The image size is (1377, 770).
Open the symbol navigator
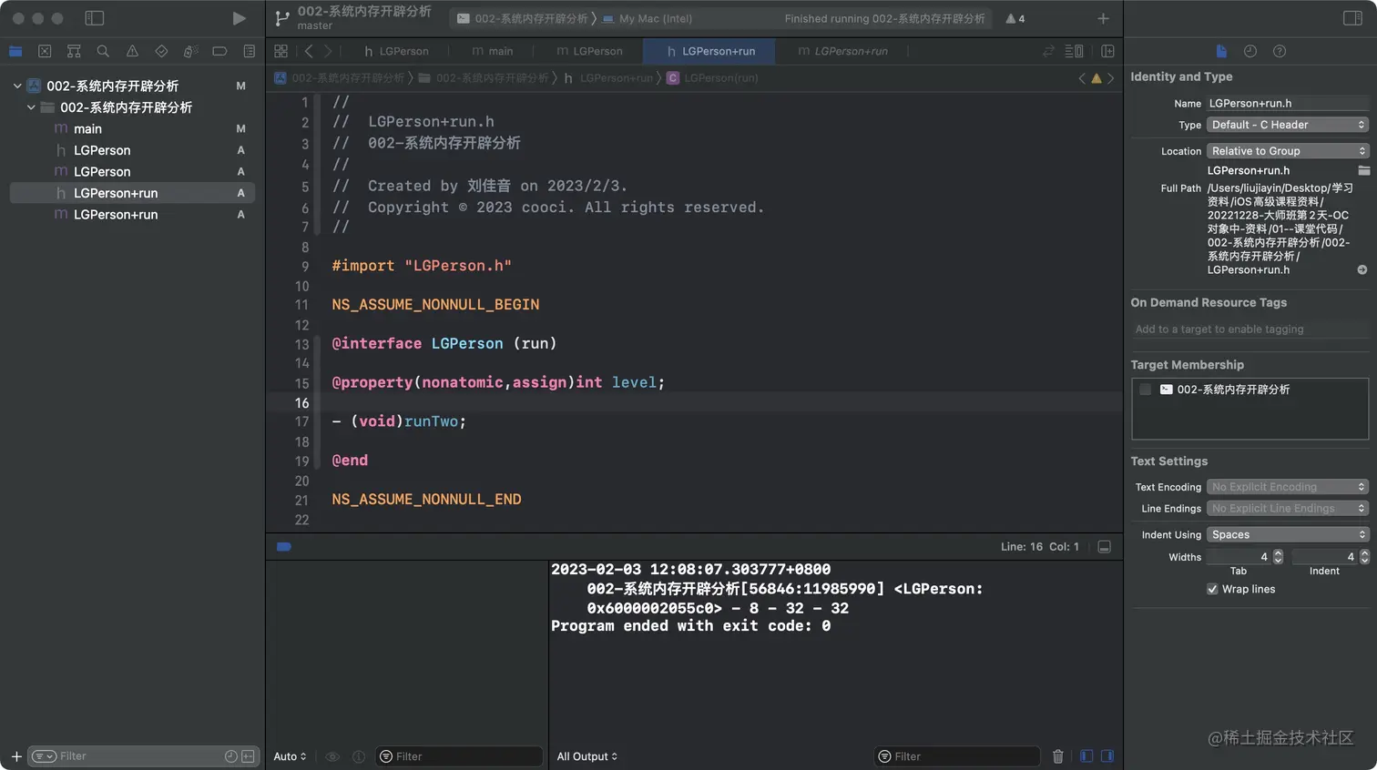point(74,51)
